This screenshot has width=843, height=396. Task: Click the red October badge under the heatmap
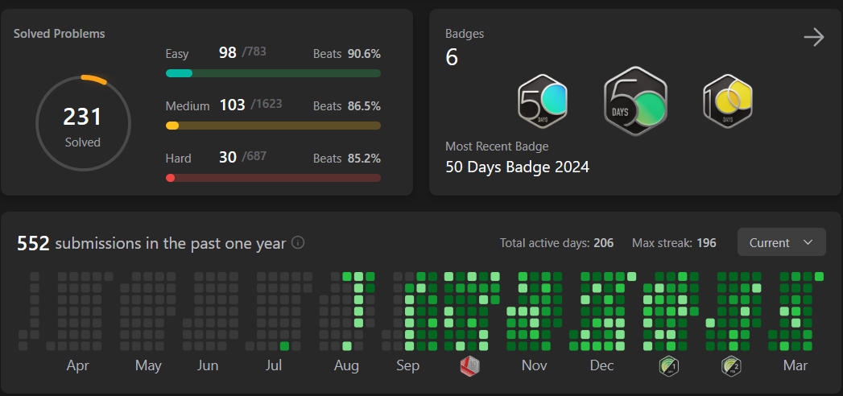click(x=470, y=366)
